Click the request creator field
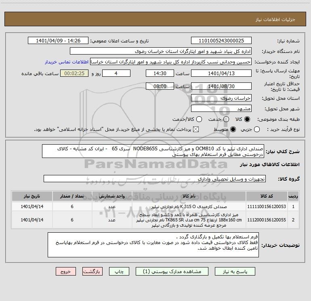The width and height of the screenshot is (311, 301). pos(171,62)
